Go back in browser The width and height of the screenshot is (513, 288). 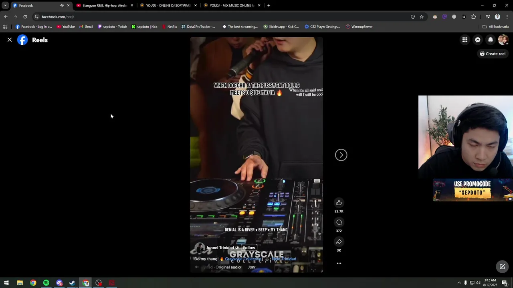click(x=6, y=17)
